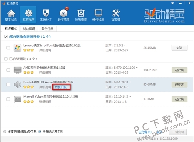Click Realtek瑞昱HD Audio driver name
Image resolution: width=194 pixels, height=142 pixels.
click(x=48, y=82)
